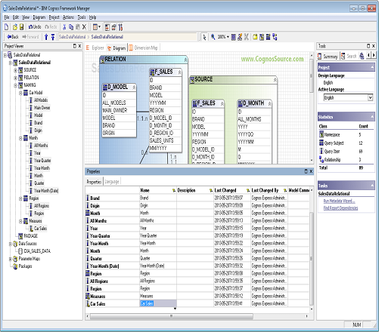
Task: Collapse the D_MONTH box in diagram
Action: pyautogui.click(x=269, y=103)
